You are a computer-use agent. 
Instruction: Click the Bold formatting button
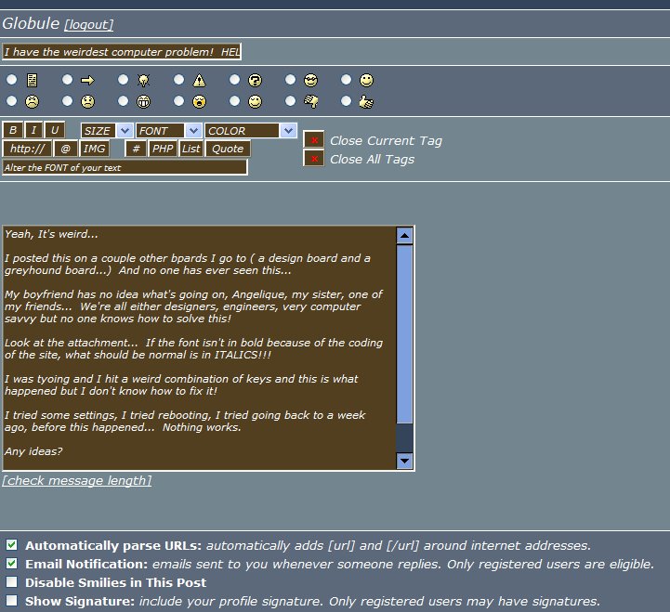coord(12,131)
